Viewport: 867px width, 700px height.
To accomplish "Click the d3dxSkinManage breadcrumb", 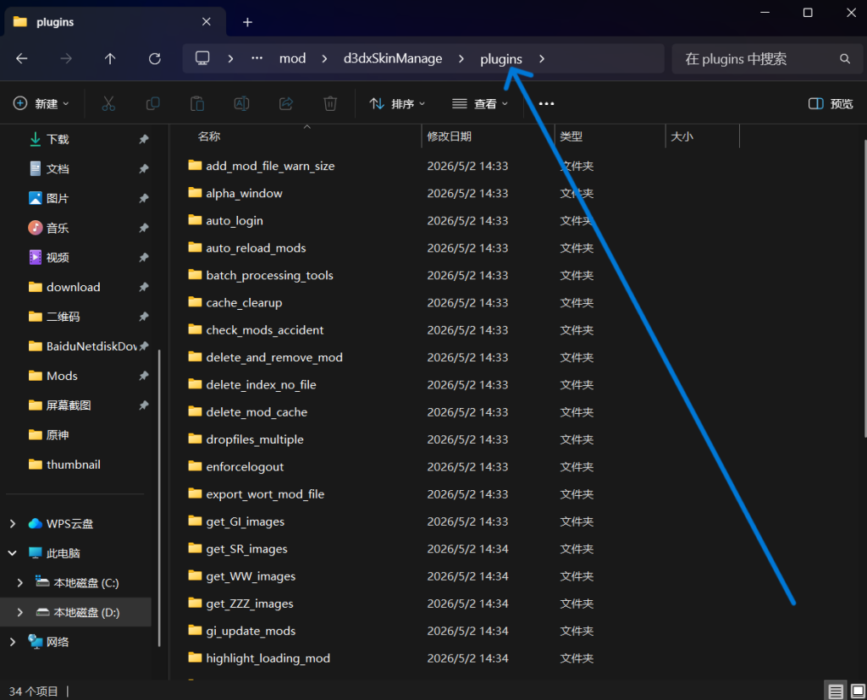I will [393, 58].
